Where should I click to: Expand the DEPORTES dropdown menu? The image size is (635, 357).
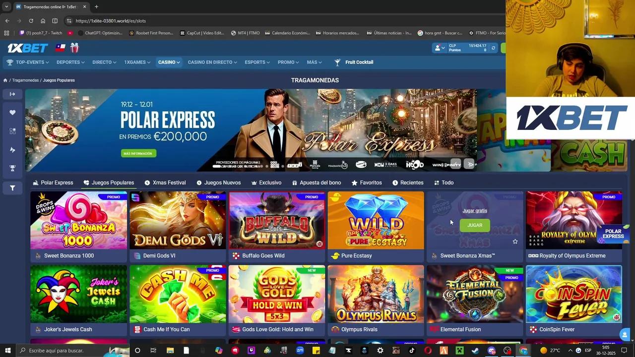coord(70,62)
